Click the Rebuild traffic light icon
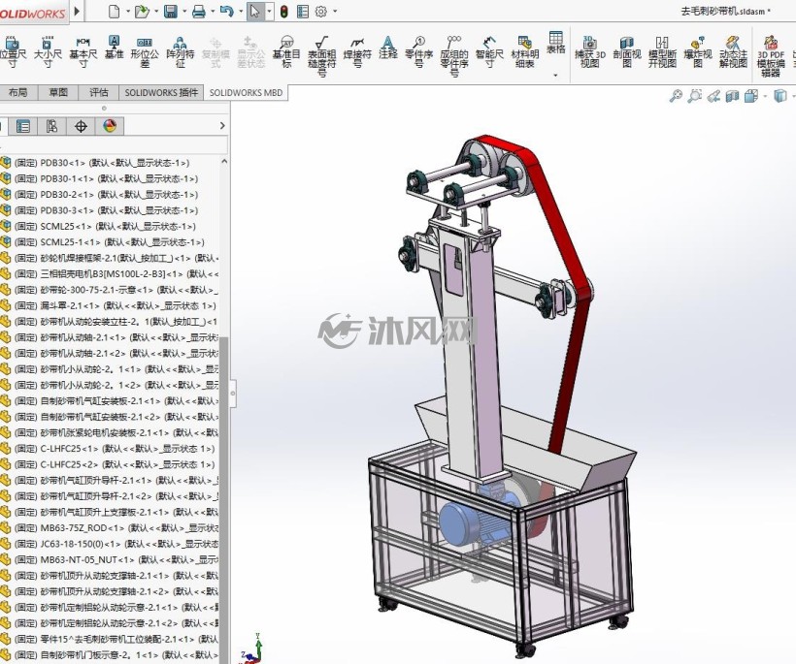Image resolution: width=796 pixels, height=664 pixels. (x=284, y=12)
